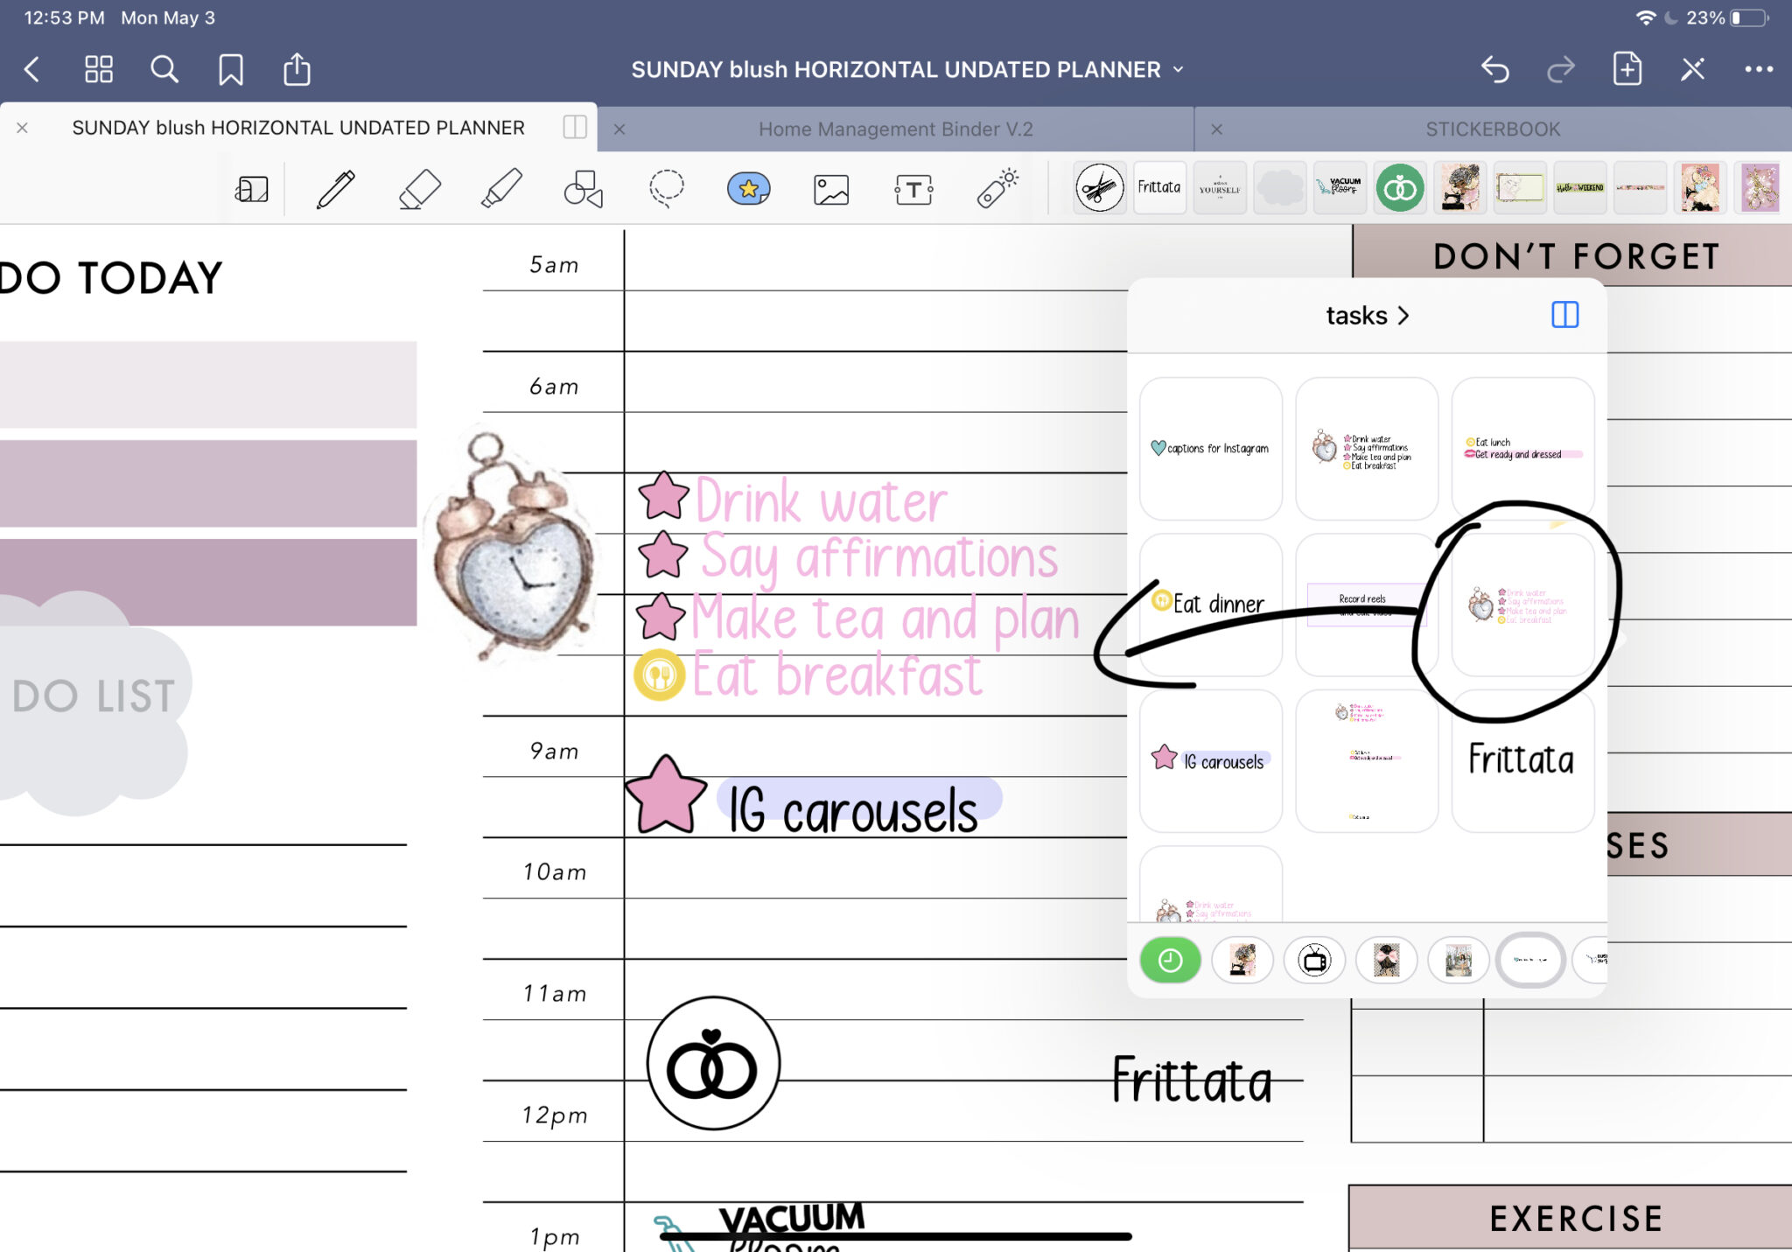Open the Image insertion tool
The image size is (1792, 1252).
pyautogui.click(x=830, y=188)
